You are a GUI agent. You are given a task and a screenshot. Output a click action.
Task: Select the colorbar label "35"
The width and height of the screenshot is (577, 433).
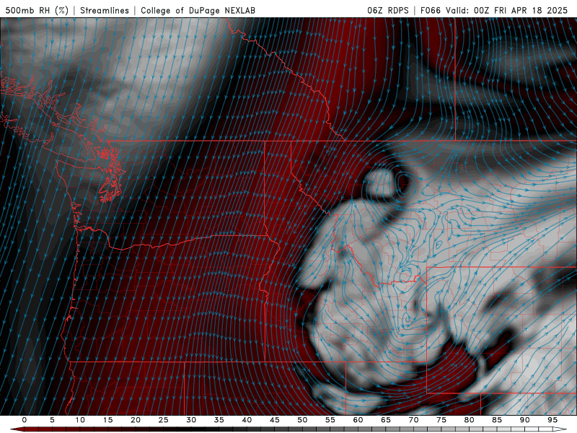(x=219, y=420)
